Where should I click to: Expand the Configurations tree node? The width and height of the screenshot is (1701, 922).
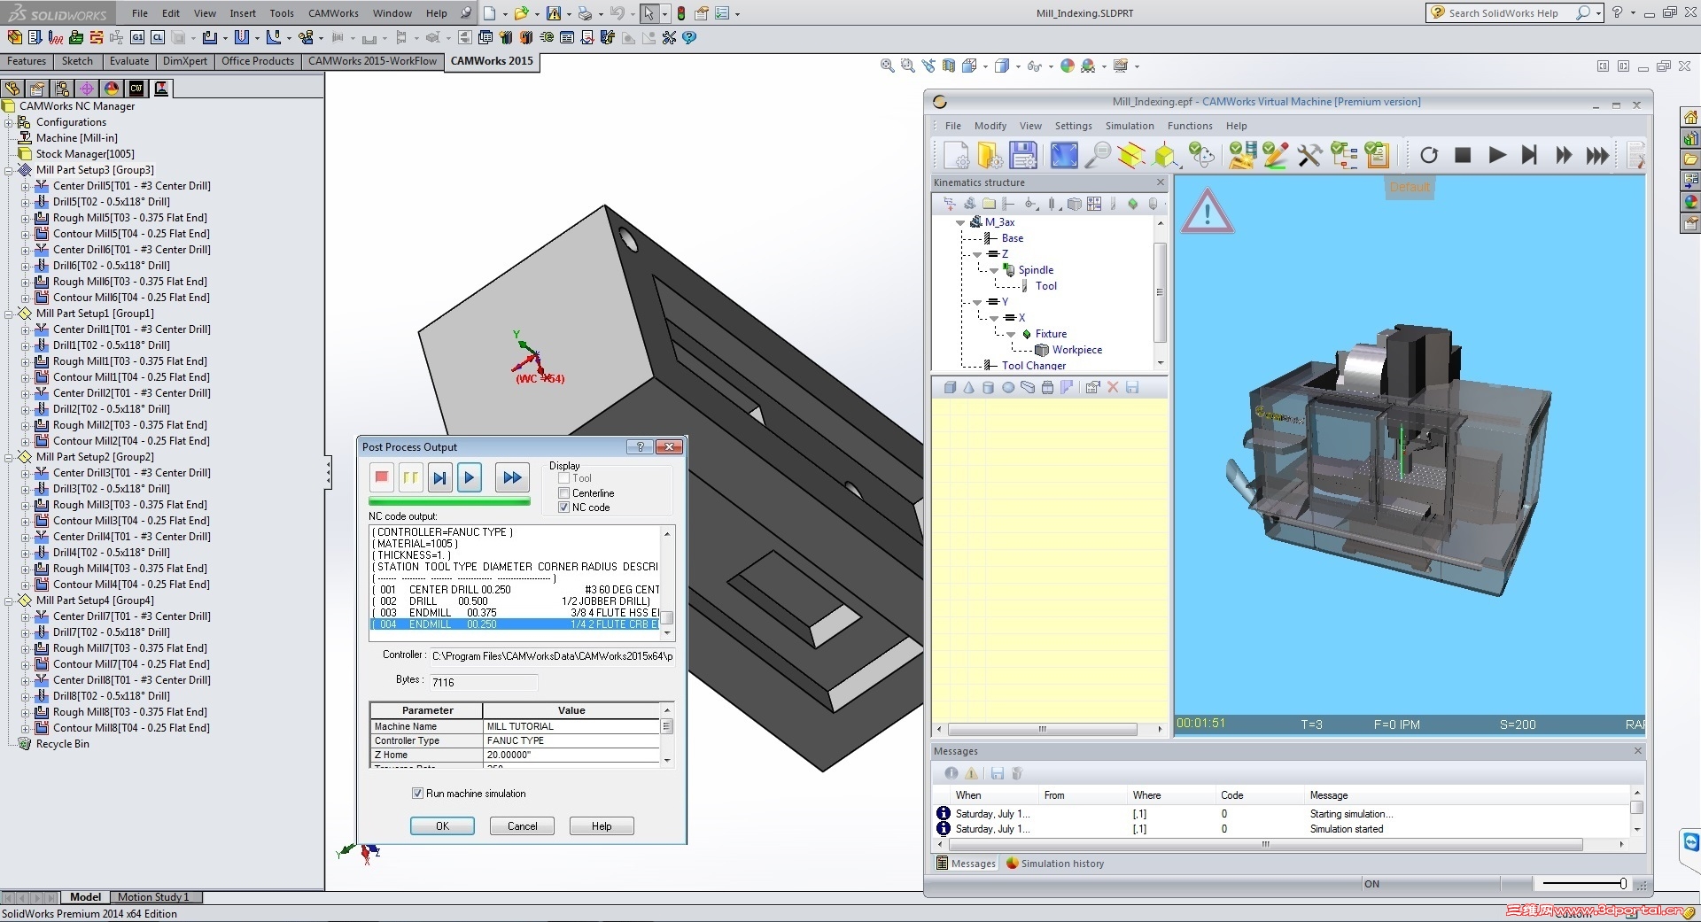[9, 122]
